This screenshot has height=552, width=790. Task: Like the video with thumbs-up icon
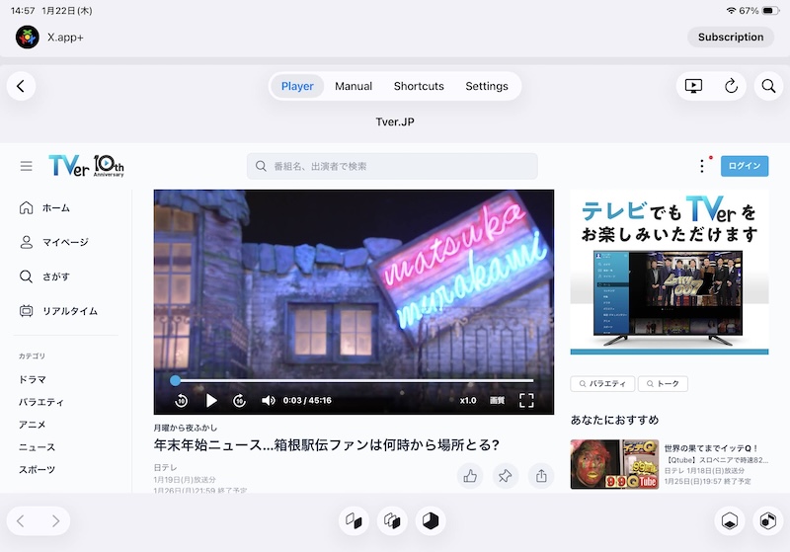[x=470, y=476]
